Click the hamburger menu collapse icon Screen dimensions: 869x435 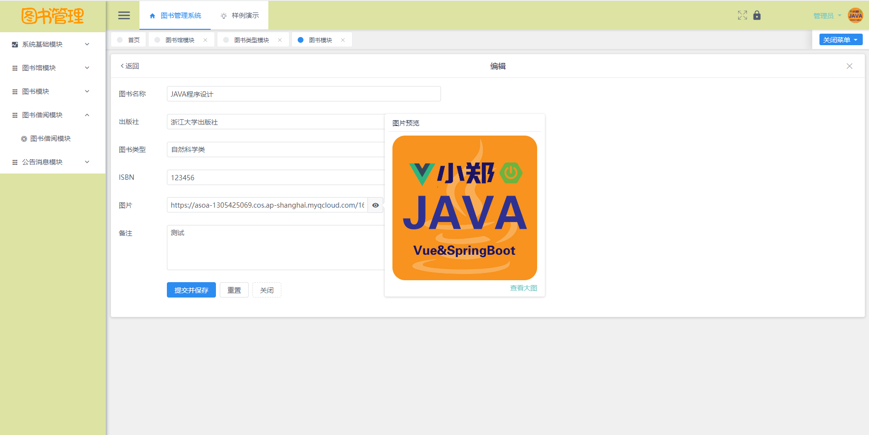click(x=124, y=15)
